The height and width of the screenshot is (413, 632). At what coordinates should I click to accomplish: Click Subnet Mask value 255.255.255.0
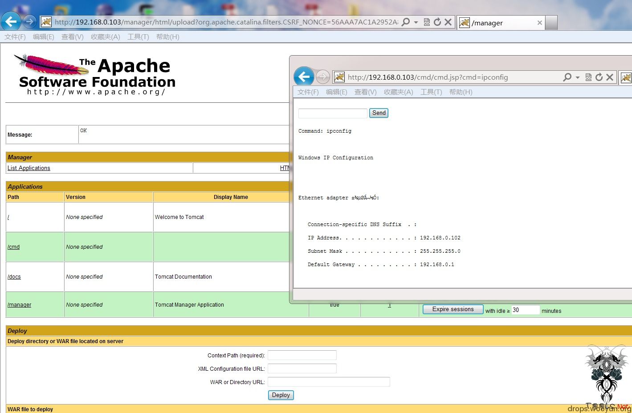pyautogui.click(x=440, y=251)
